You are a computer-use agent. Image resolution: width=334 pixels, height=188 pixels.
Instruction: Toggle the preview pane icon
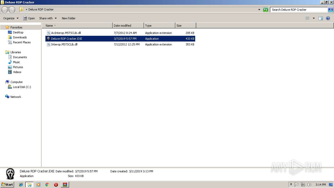321,18
